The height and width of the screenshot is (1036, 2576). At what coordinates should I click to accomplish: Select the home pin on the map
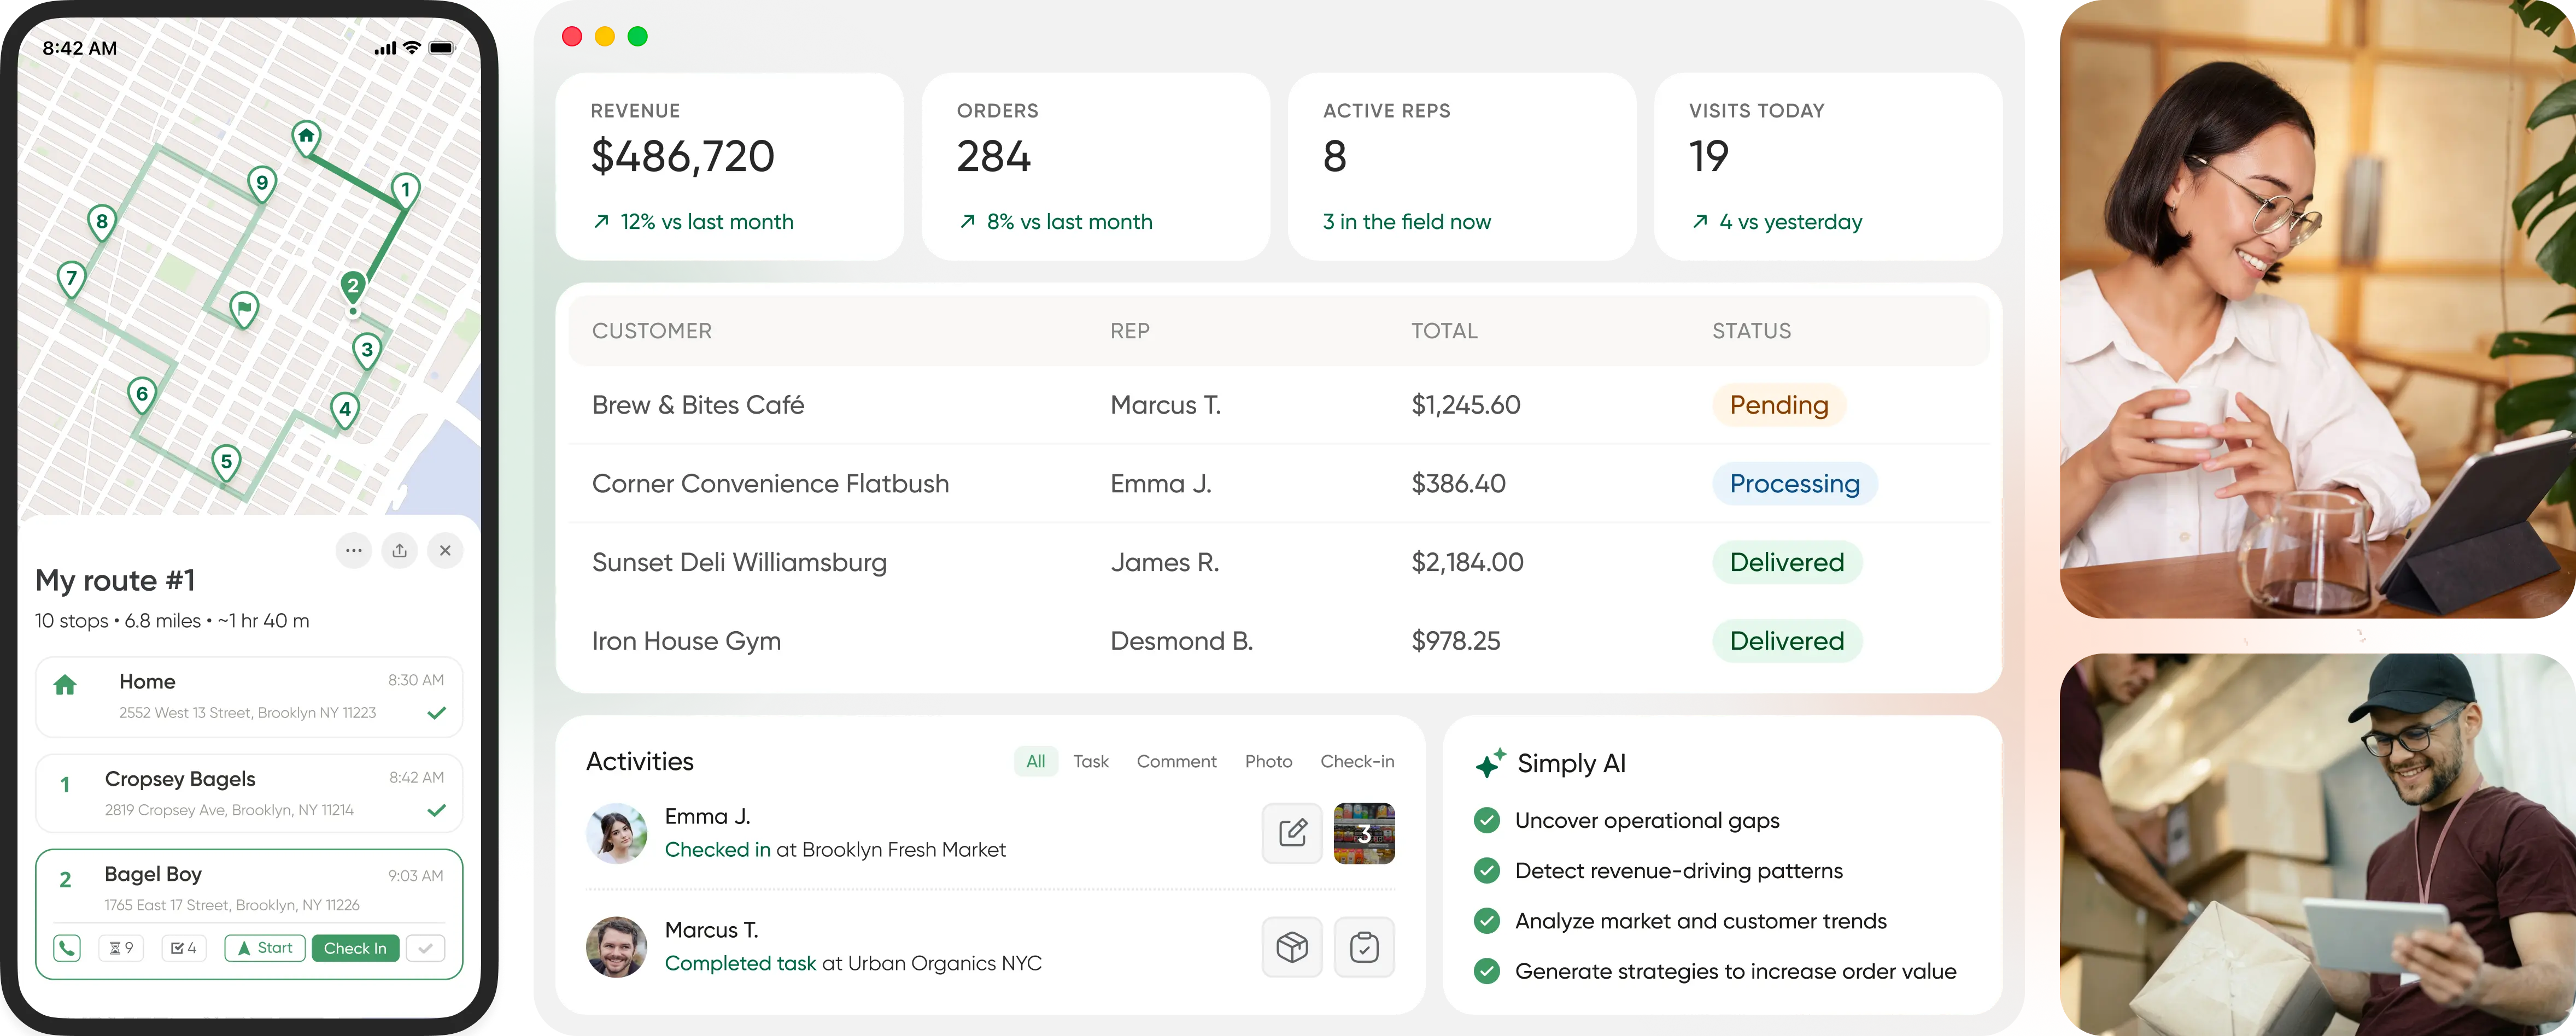[306, 136]
